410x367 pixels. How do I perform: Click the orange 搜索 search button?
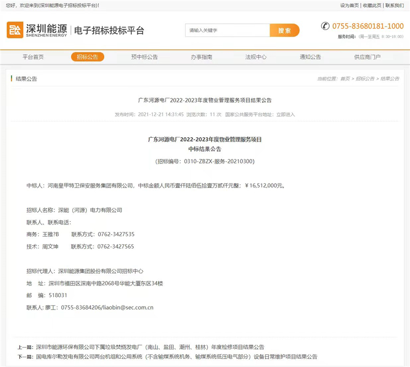click(x=284, y=30)
